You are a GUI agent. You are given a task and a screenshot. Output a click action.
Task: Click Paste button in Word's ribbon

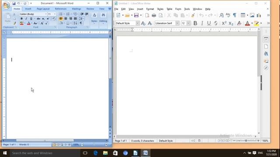8,18
